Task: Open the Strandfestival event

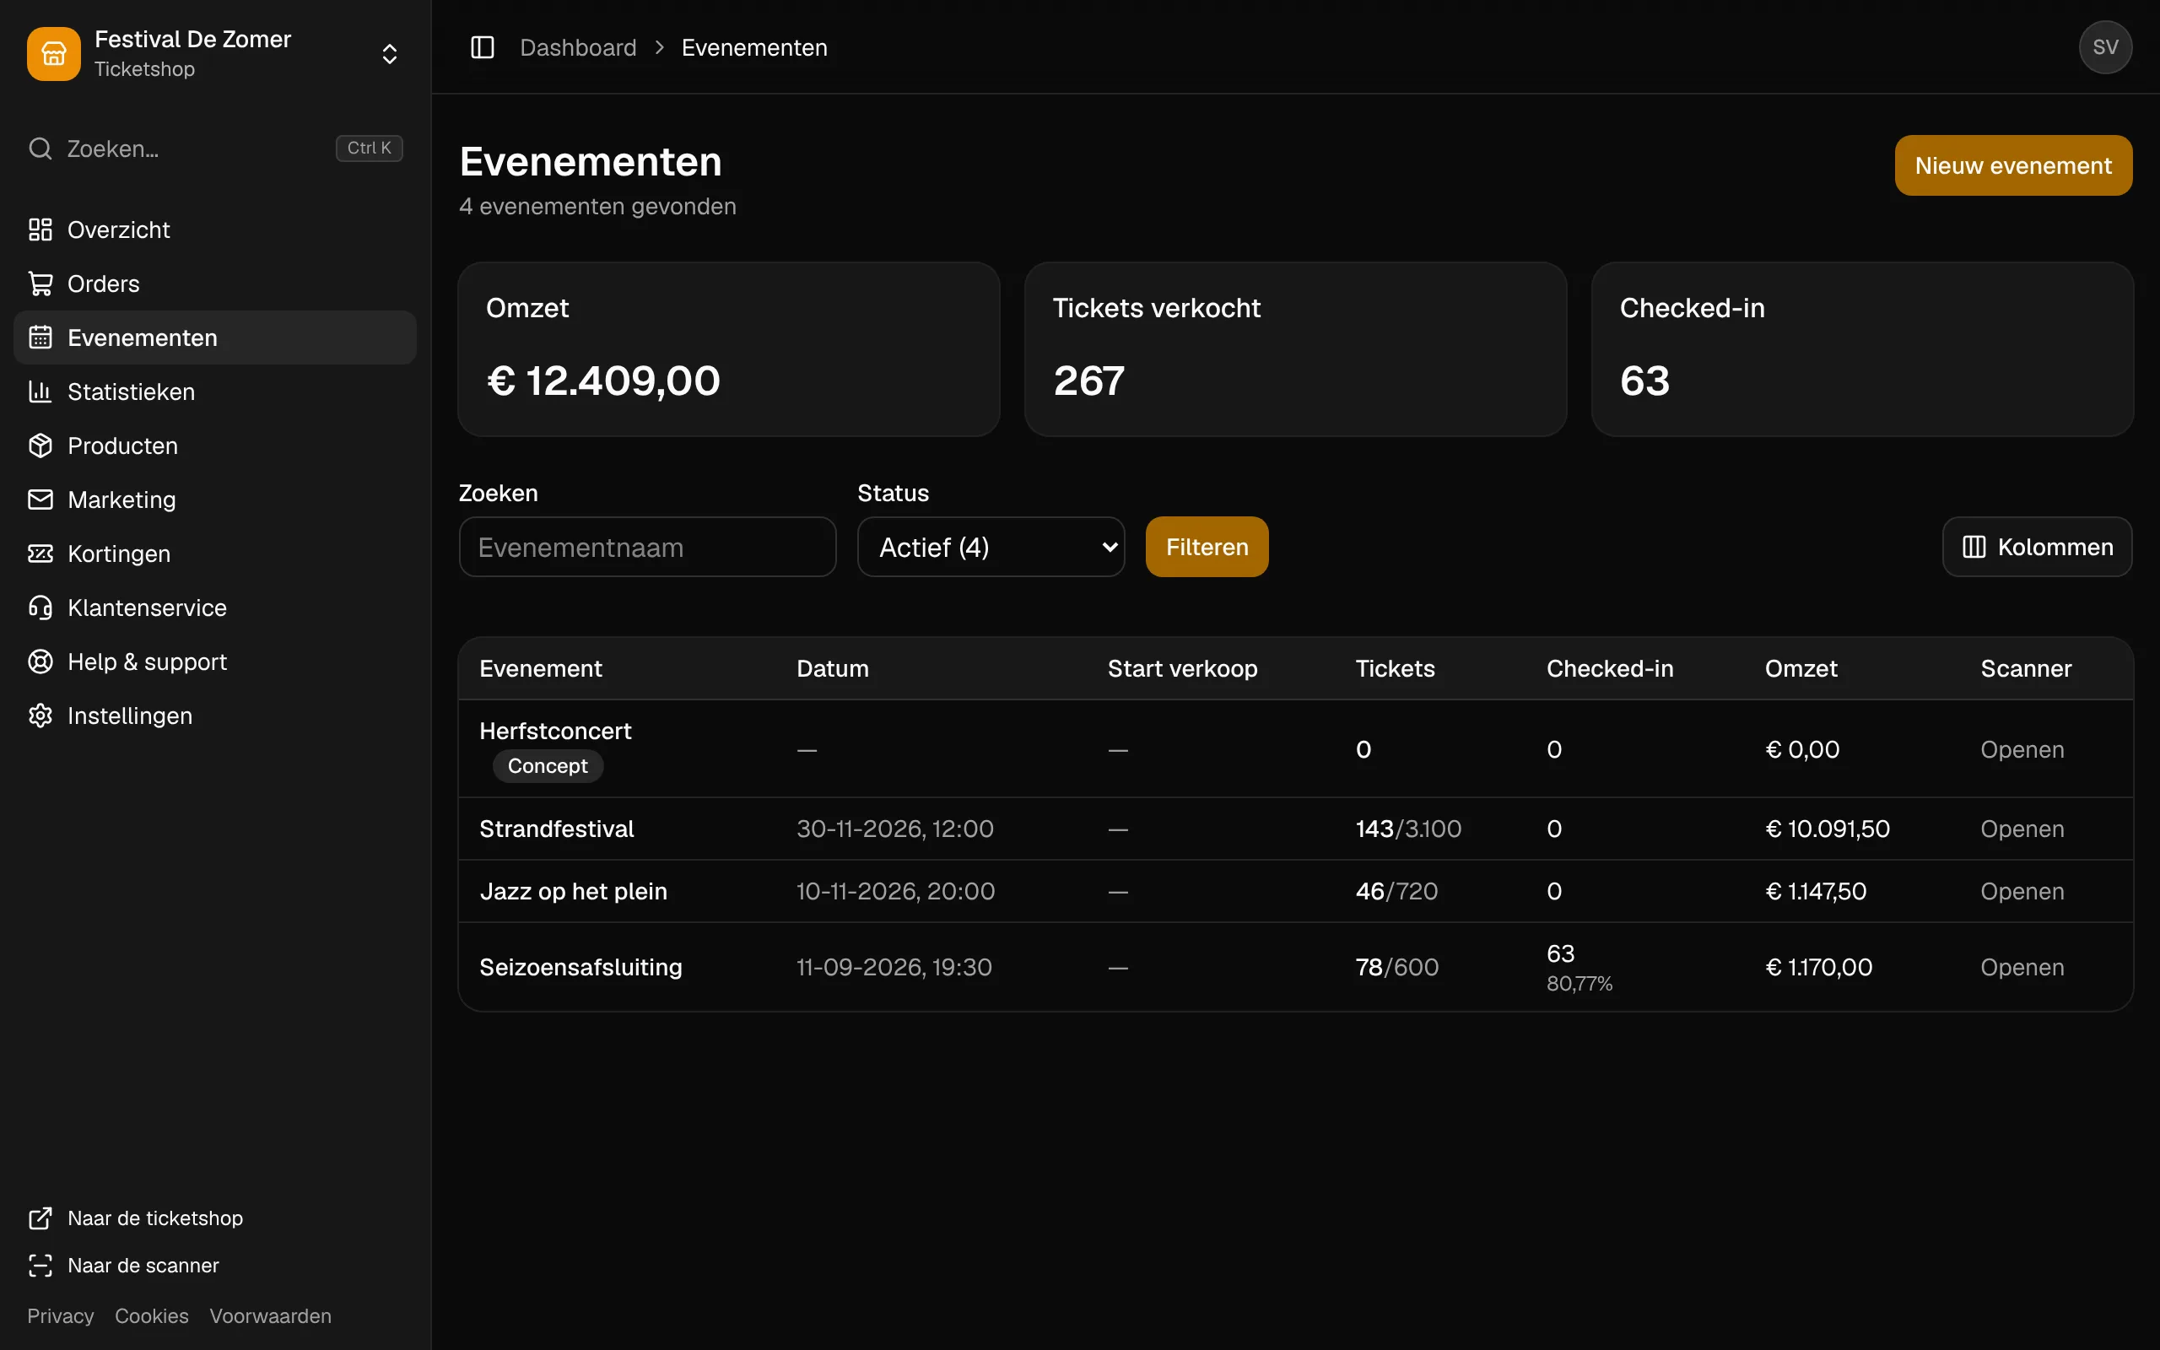Action: [556, 829]
